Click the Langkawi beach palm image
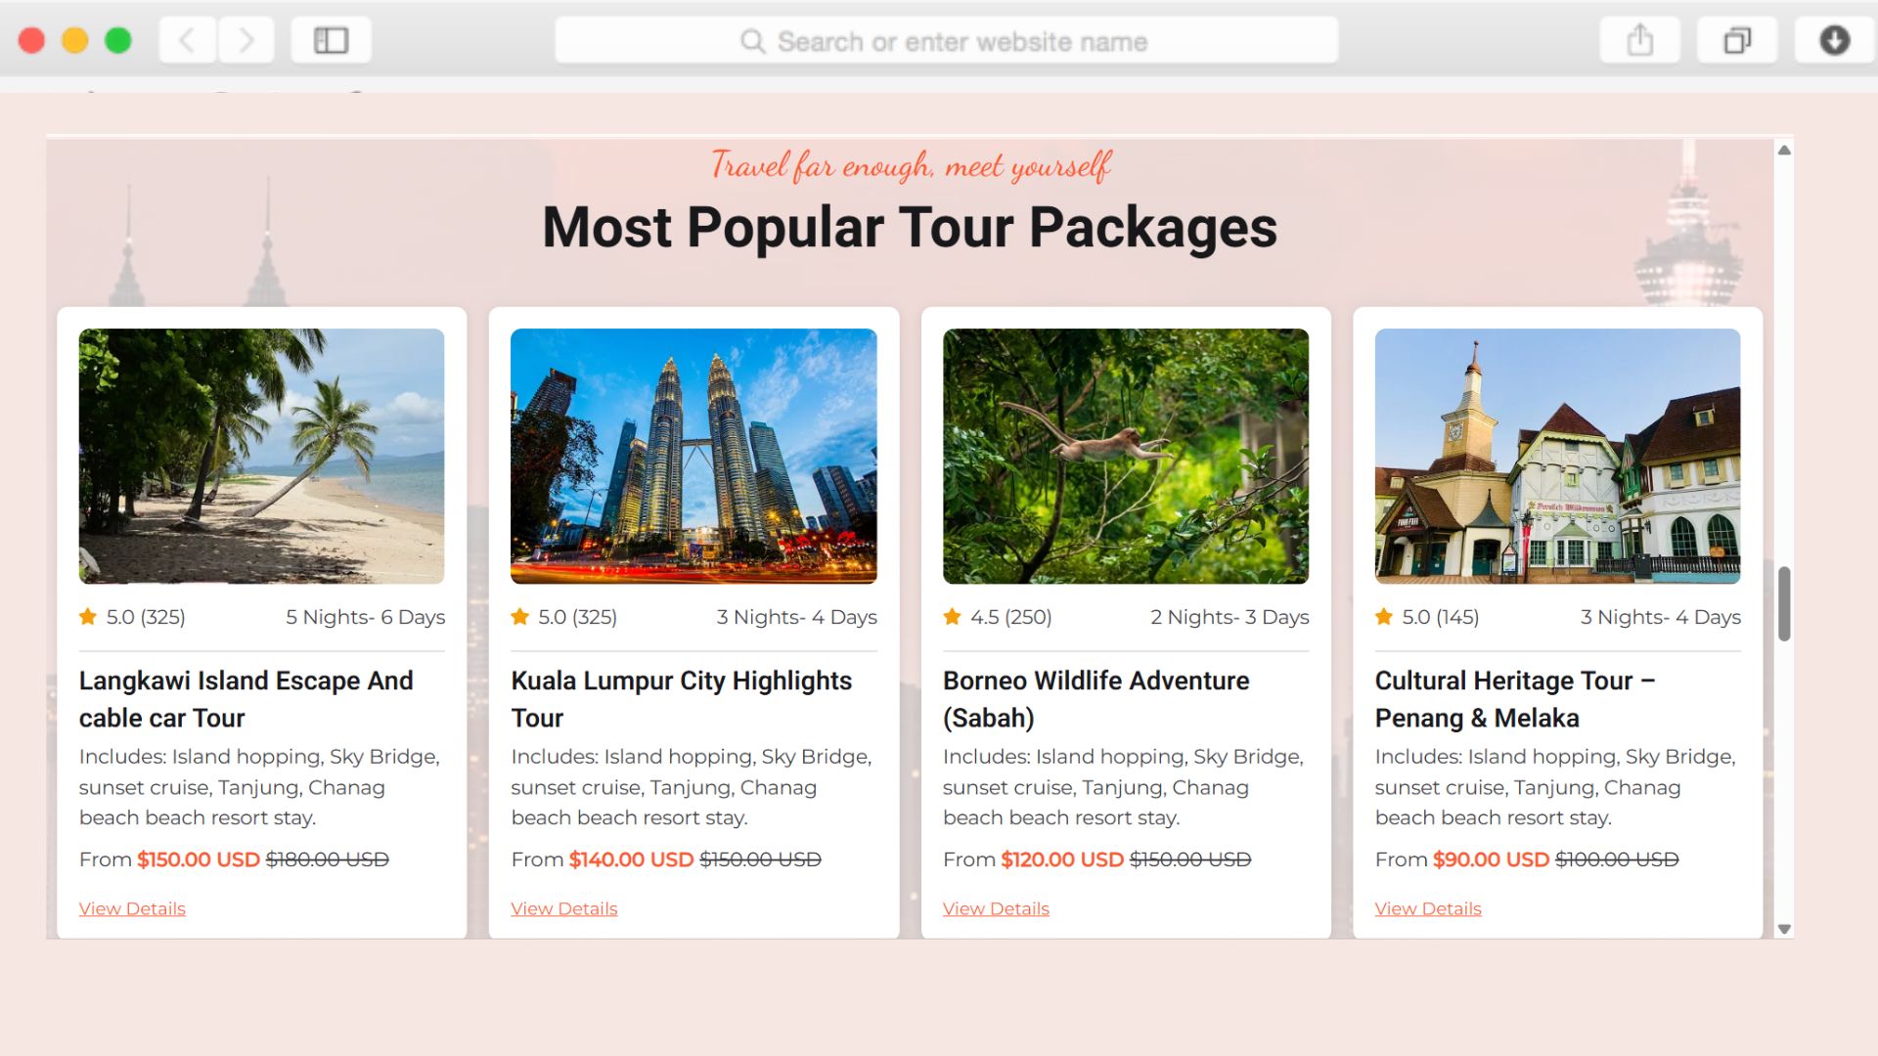This screenshot has height=1056, width=1878. (261, 456)
